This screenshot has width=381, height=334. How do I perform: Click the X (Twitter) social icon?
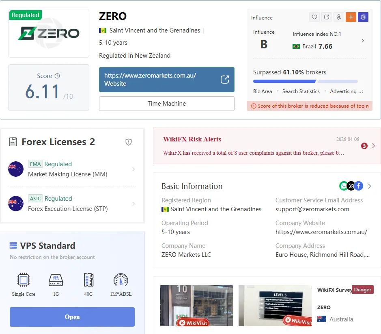(351, 186)
